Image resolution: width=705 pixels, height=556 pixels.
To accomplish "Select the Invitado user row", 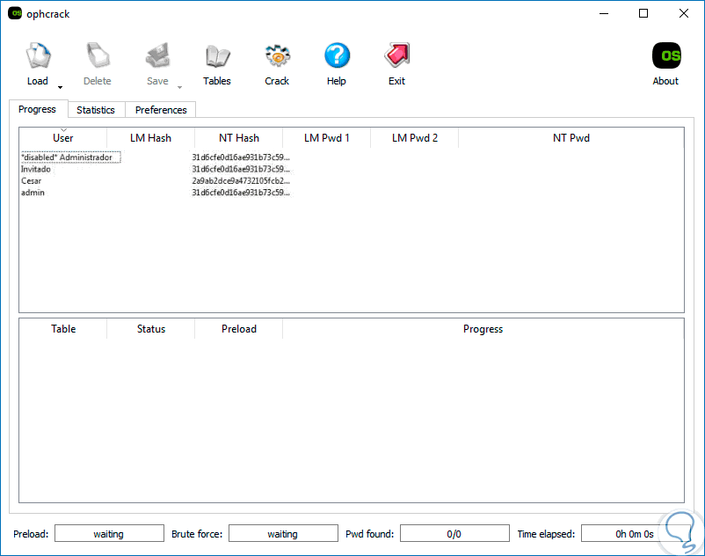I will tap(36, 169).
